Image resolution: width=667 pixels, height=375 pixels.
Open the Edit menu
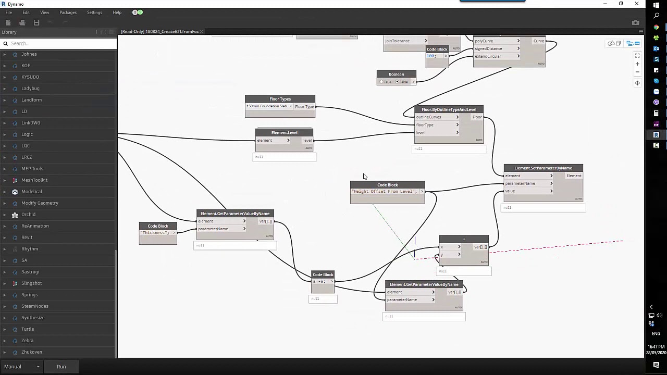point(26,12)
